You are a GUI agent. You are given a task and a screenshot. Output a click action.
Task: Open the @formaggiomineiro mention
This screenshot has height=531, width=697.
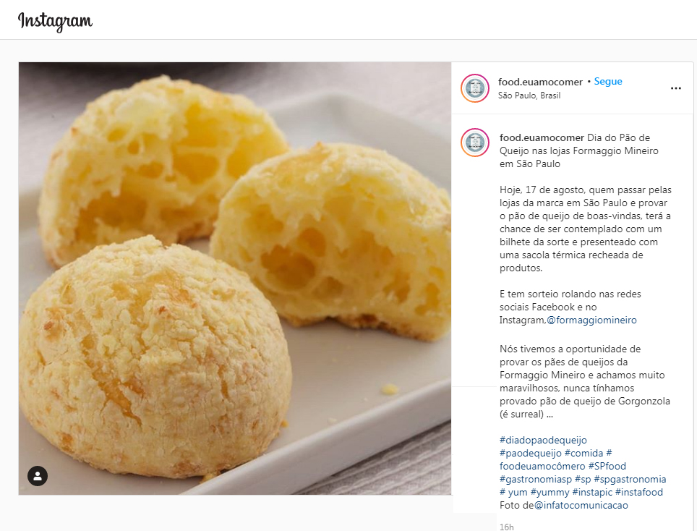click(591, 320)
